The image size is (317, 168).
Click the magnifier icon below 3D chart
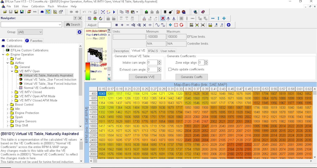pos(109,79)
